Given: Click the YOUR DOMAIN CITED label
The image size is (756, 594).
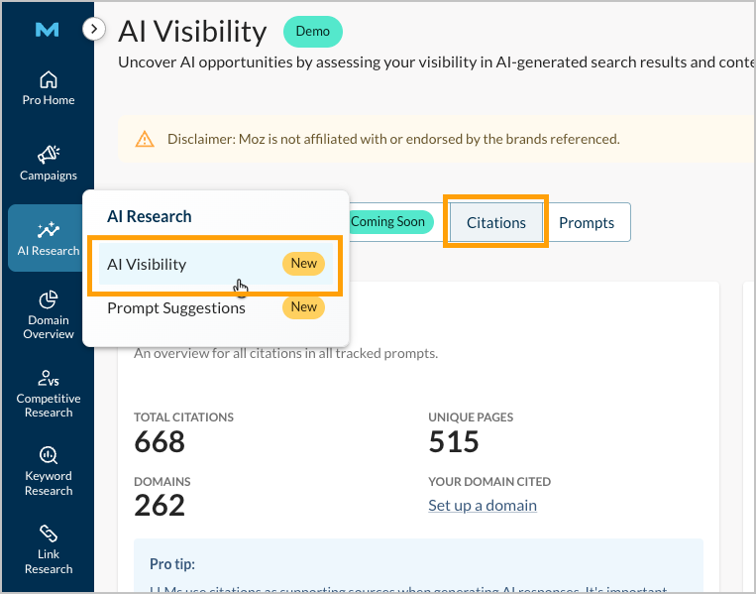Looking at the screenshot, I should (489, 482).
